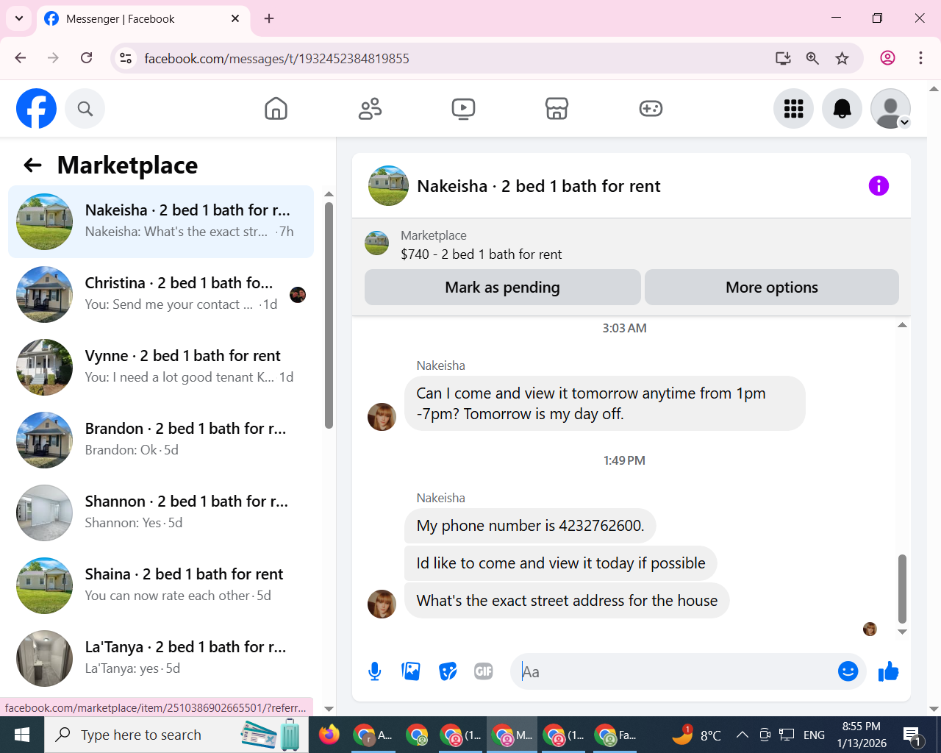Open the Windows Start button

22,735
